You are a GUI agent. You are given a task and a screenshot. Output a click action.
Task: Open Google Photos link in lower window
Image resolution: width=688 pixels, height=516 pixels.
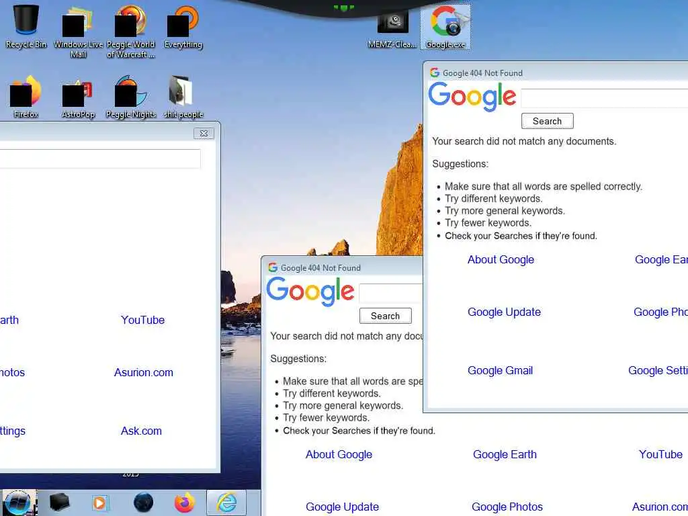pyautogui.click(x=507, y=507)
